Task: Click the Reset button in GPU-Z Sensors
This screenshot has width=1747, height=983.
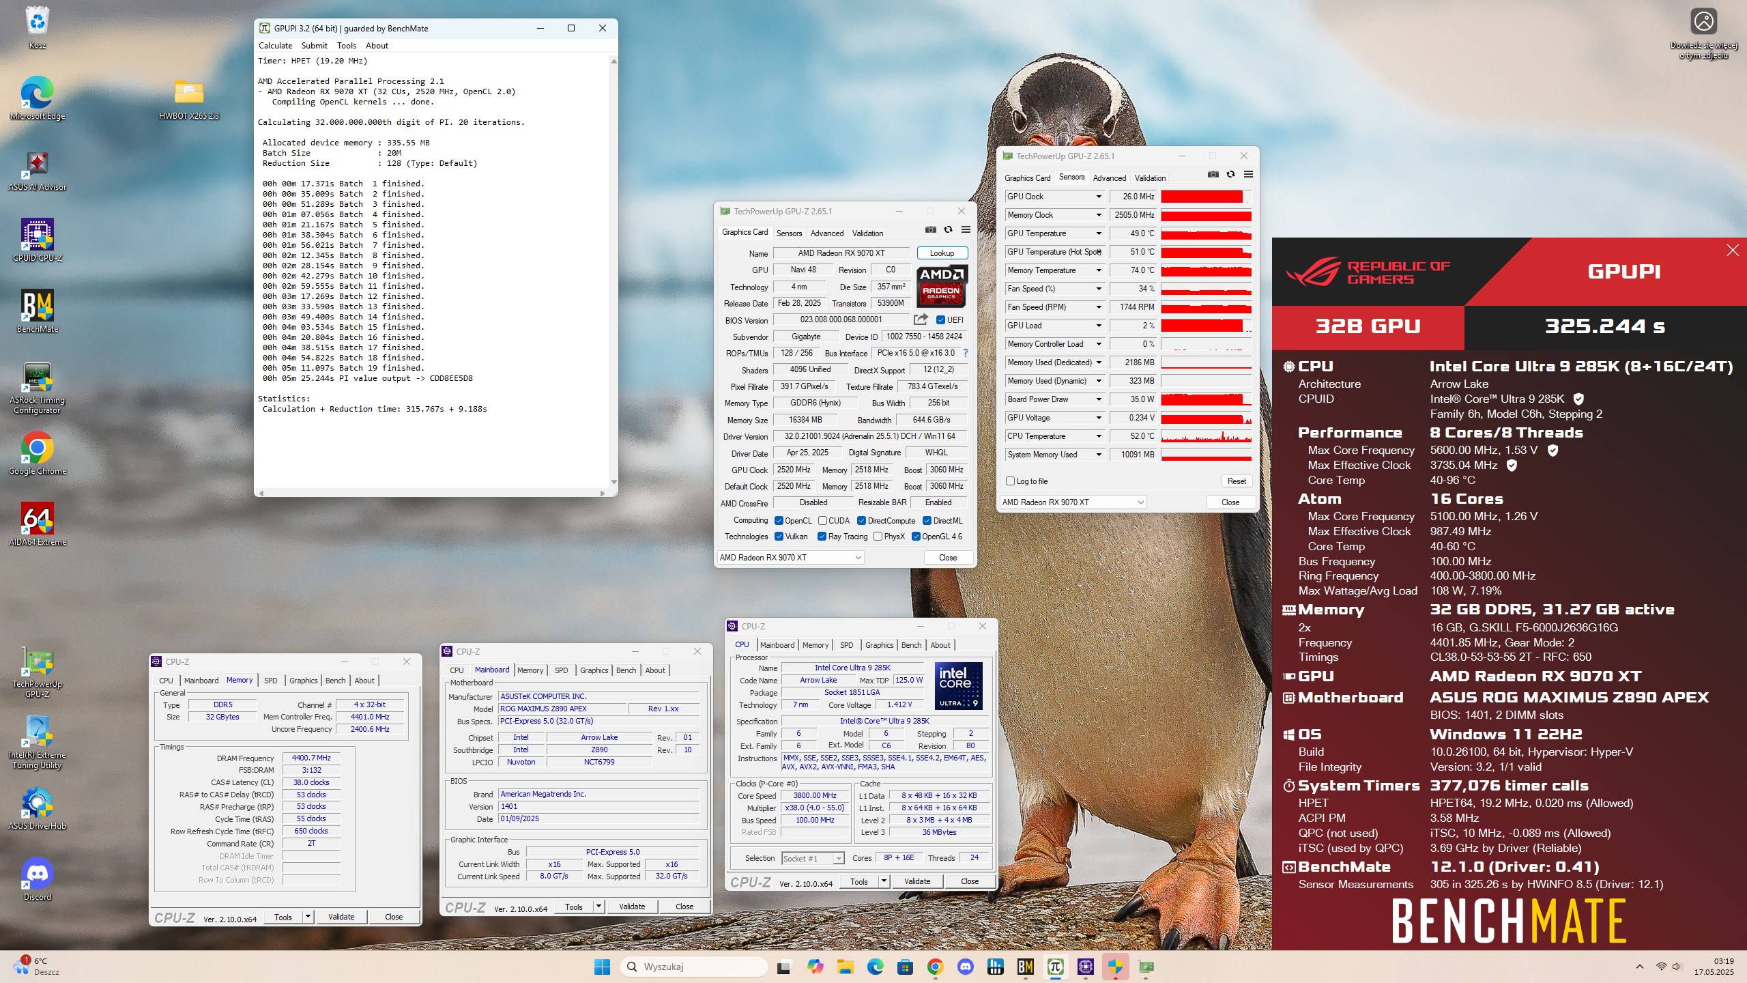Action: pos(1237,481)
